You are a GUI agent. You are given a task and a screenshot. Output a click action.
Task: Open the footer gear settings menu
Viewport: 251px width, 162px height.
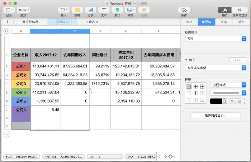pyautogui.click(x=172, y=157)
